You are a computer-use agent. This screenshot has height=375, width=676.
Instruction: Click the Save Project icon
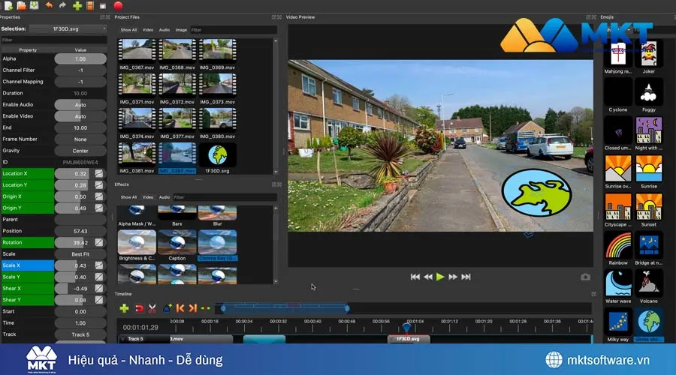pos(34,5)
